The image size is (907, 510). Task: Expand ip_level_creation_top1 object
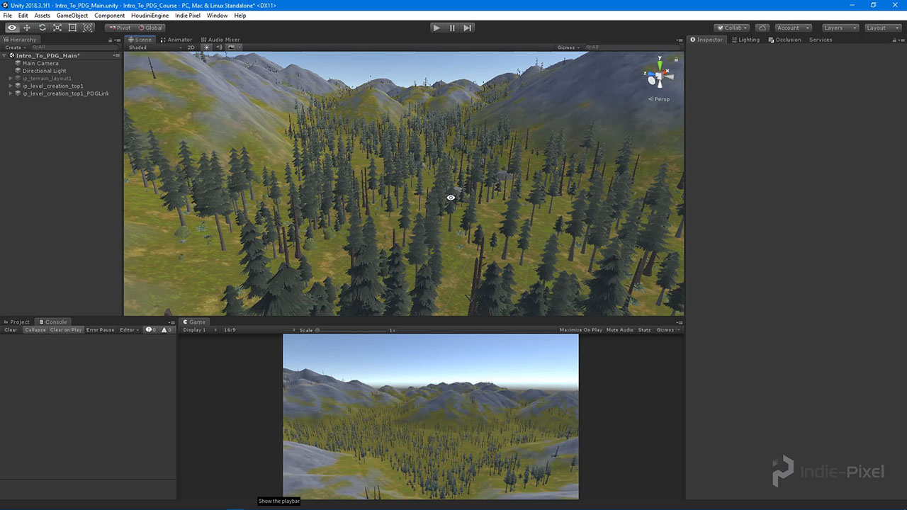[11, 86]
